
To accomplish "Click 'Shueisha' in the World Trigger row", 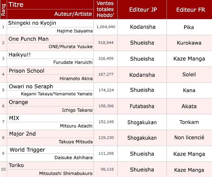I will coord(142,154).
